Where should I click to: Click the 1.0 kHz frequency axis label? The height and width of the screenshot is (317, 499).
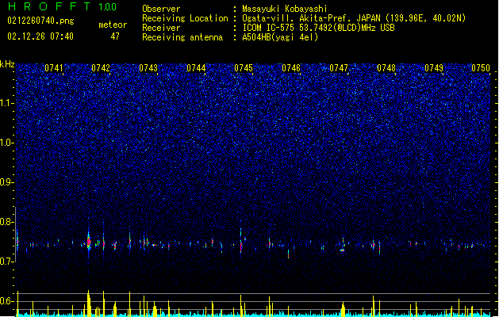(x=6, y=143)
